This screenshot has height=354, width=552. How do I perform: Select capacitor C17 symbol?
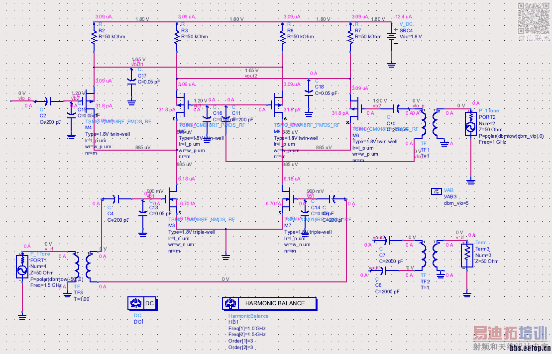[x=131, y=82]
